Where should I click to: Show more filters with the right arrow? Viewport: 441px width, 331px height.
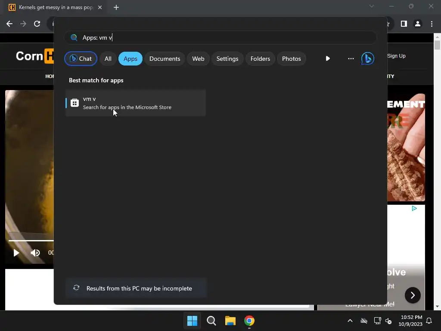(328, 59)
